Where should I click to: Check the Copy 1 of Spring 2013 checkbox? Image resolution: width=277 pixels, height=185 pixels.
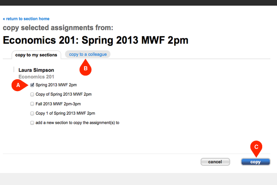point(32,113)
